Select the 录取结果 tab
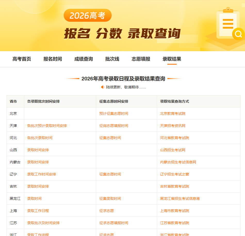 (x=172, y=59)
